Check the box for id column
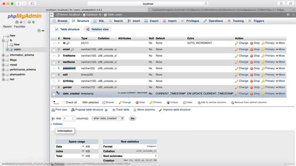Image resolution: width=296 pixels, height=166 pixels. (54, 44)
